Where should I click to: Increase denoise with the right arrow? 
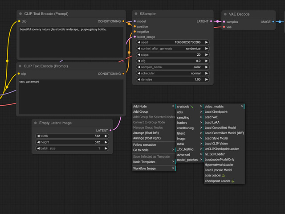click(x=207, y=79)
